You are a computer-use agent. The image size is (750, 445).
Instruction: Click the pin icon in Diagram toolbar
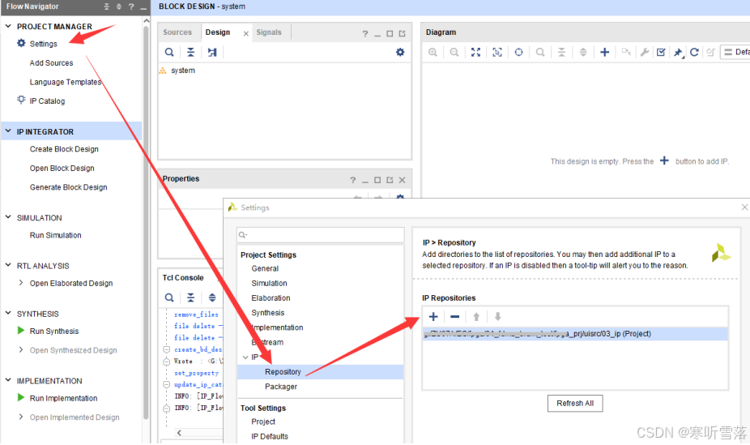(678, 53)
